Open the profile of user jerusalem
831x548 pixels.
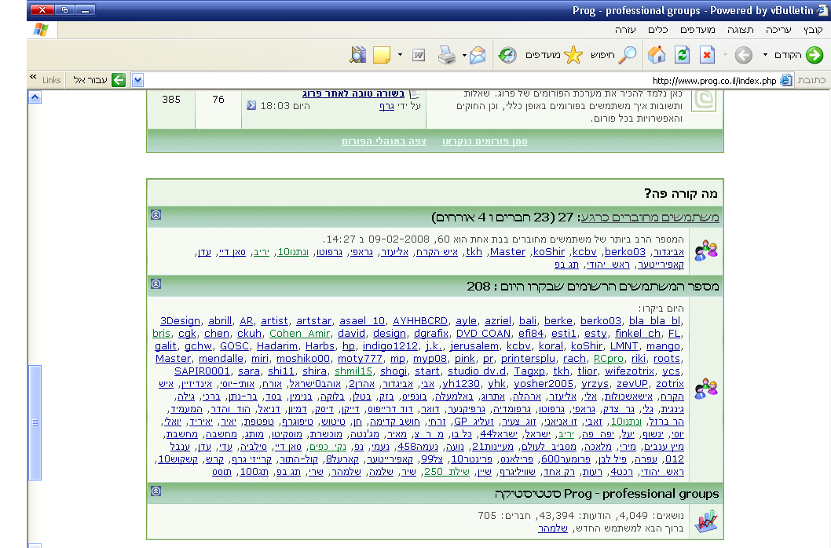tap(474, 346)
